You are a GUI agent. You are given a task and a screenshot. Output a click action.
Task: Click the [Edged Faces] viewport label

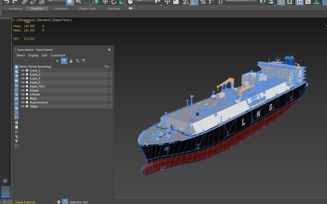coord(62,20)
